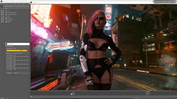
Task: Click the selectable column header icon
Action: 3,9
